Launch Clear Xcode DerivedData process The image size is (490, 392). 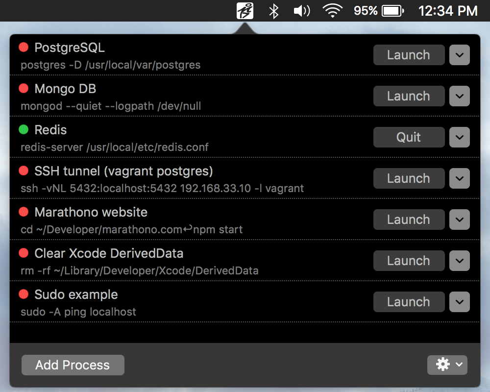[409, 261]
